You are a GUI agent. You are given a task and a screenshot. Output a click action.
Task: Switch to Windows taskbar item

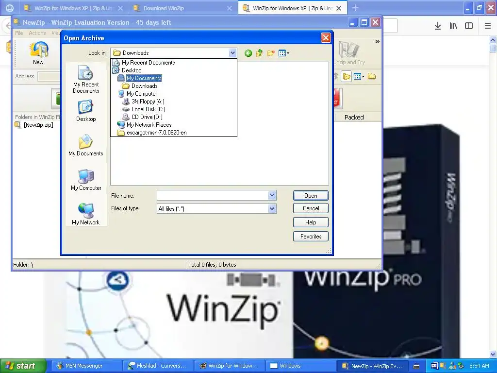click(300, 366)
